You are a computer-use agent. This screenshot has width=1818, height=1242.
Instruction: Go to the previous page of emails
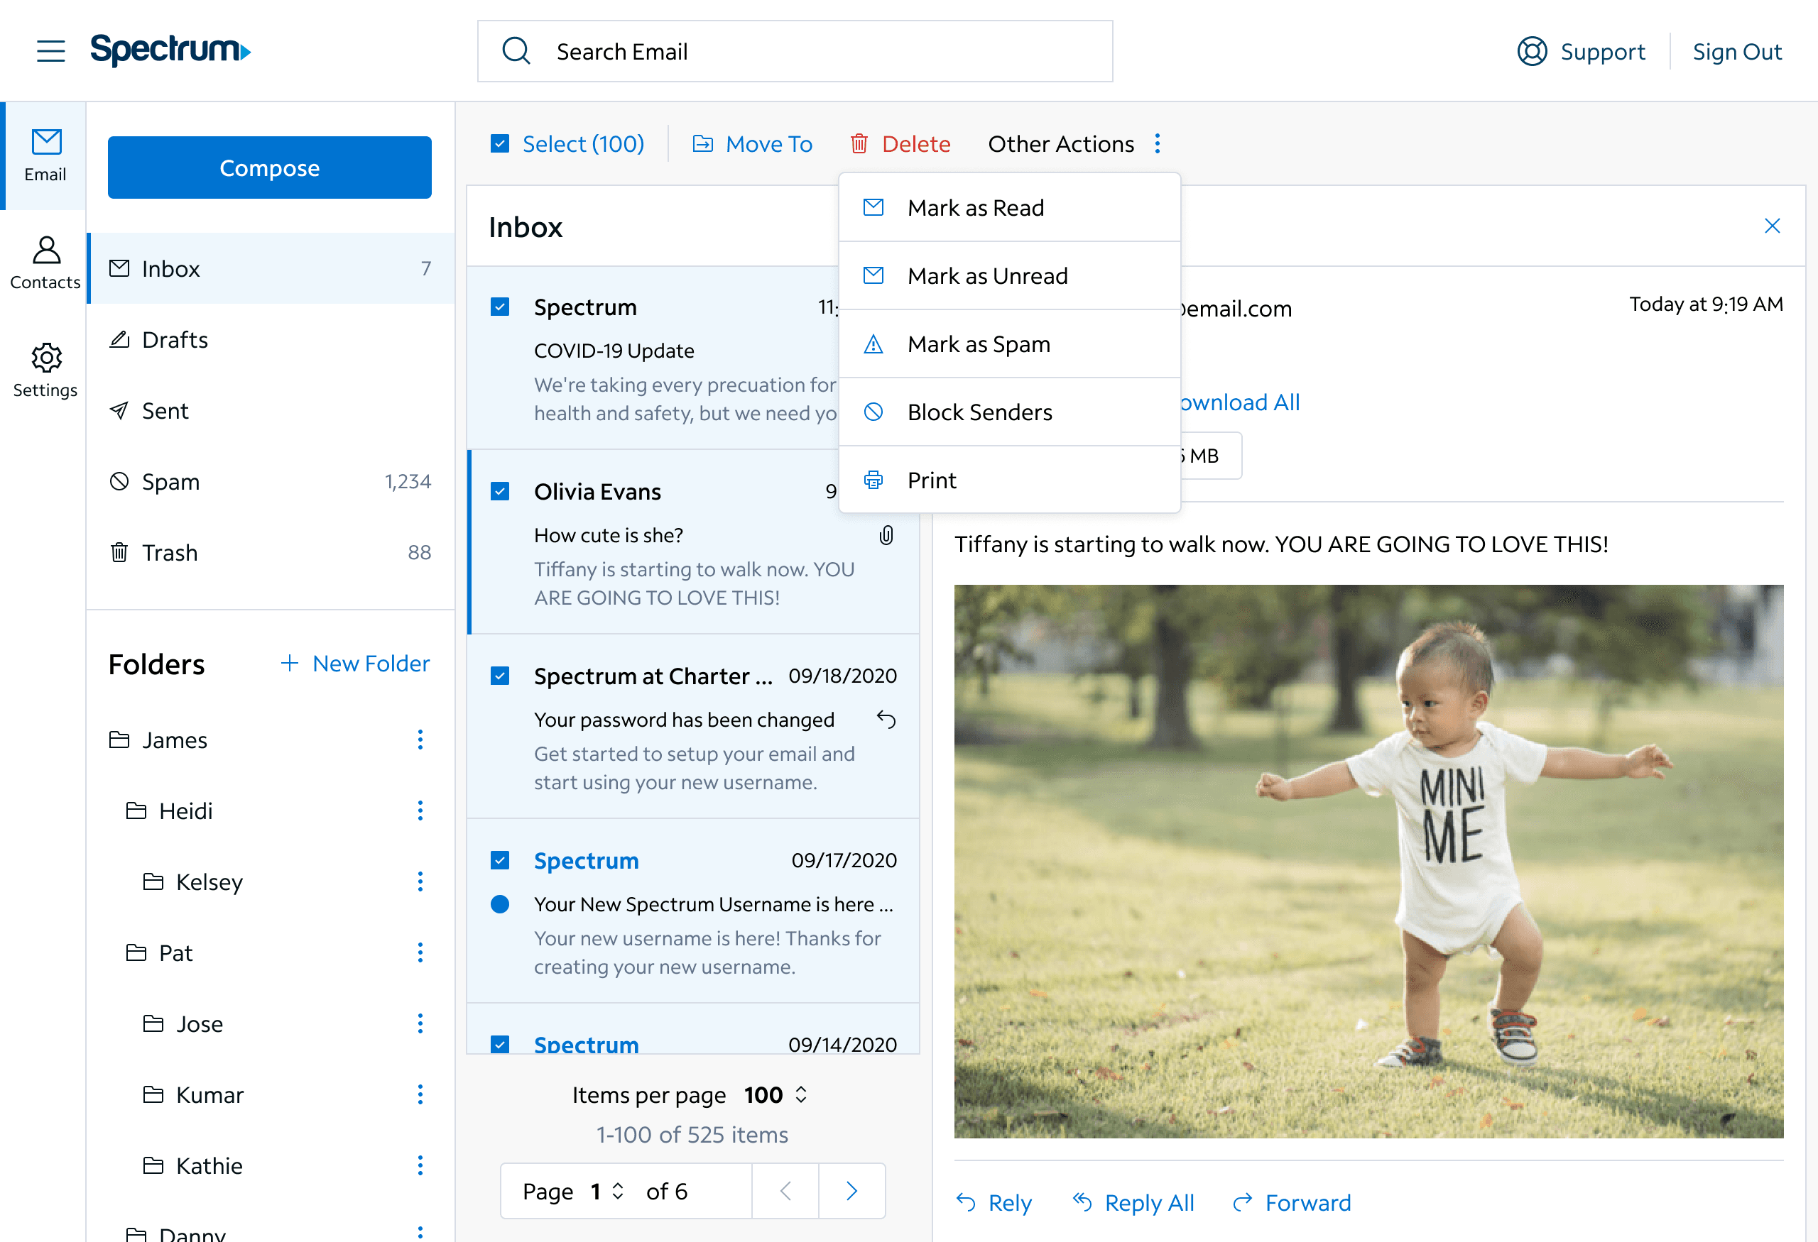[785, 1190]
